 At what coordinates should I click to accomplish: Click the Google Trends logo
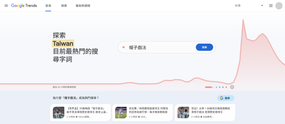click(x=24, y=6)
